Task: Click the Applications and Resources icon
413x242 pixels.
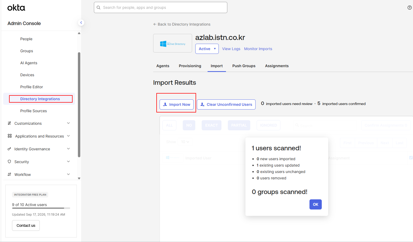Action: (x=10, y=136)
